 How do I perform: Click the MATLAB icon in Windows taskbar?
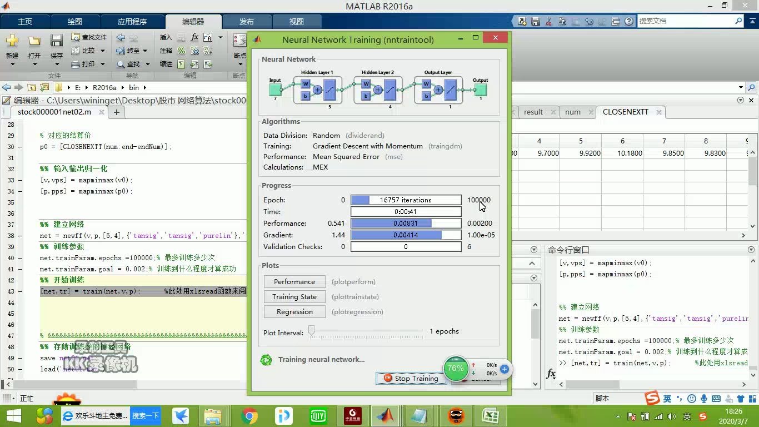click(x=385, y=416)
